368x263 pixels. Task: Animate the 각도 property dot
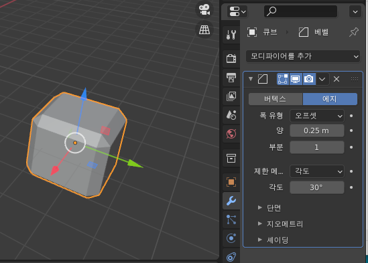[351, 187]
